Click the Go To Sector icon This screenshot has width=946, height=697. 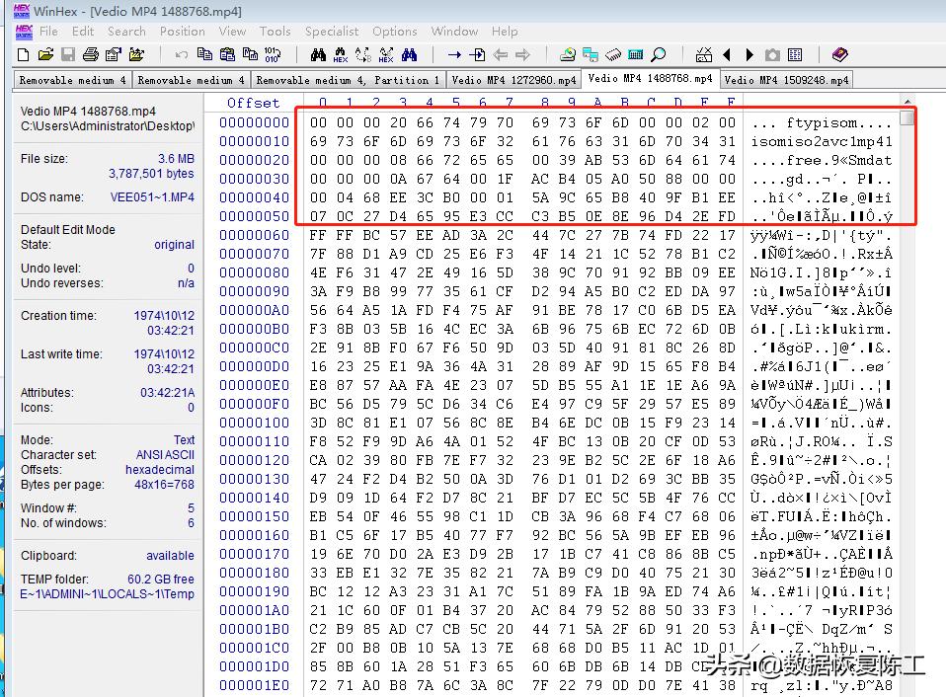click(x=477, y=55)
